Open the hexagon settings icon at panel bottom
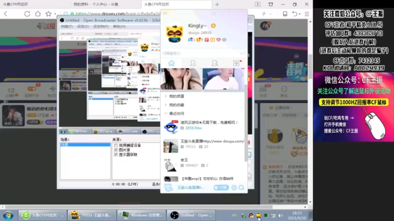The width and height of the screenshot is (394, 221). 234,188
